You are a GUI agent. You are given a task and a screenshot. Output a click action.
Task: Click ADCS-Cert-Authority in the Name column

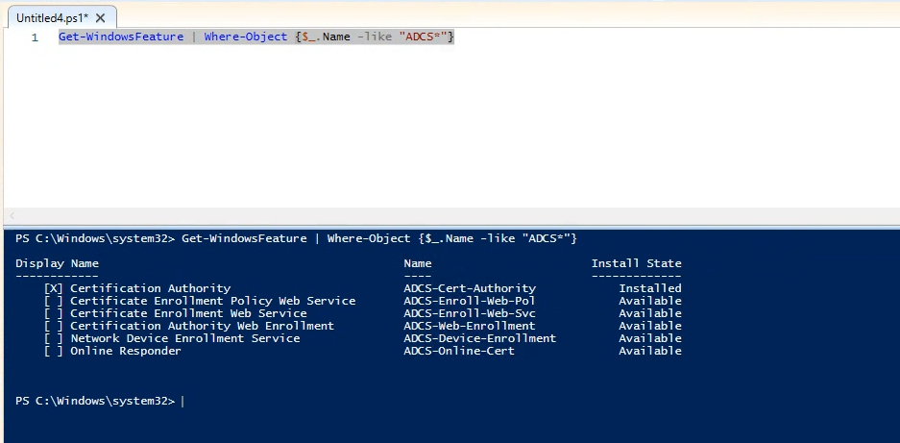pos(470,288)
